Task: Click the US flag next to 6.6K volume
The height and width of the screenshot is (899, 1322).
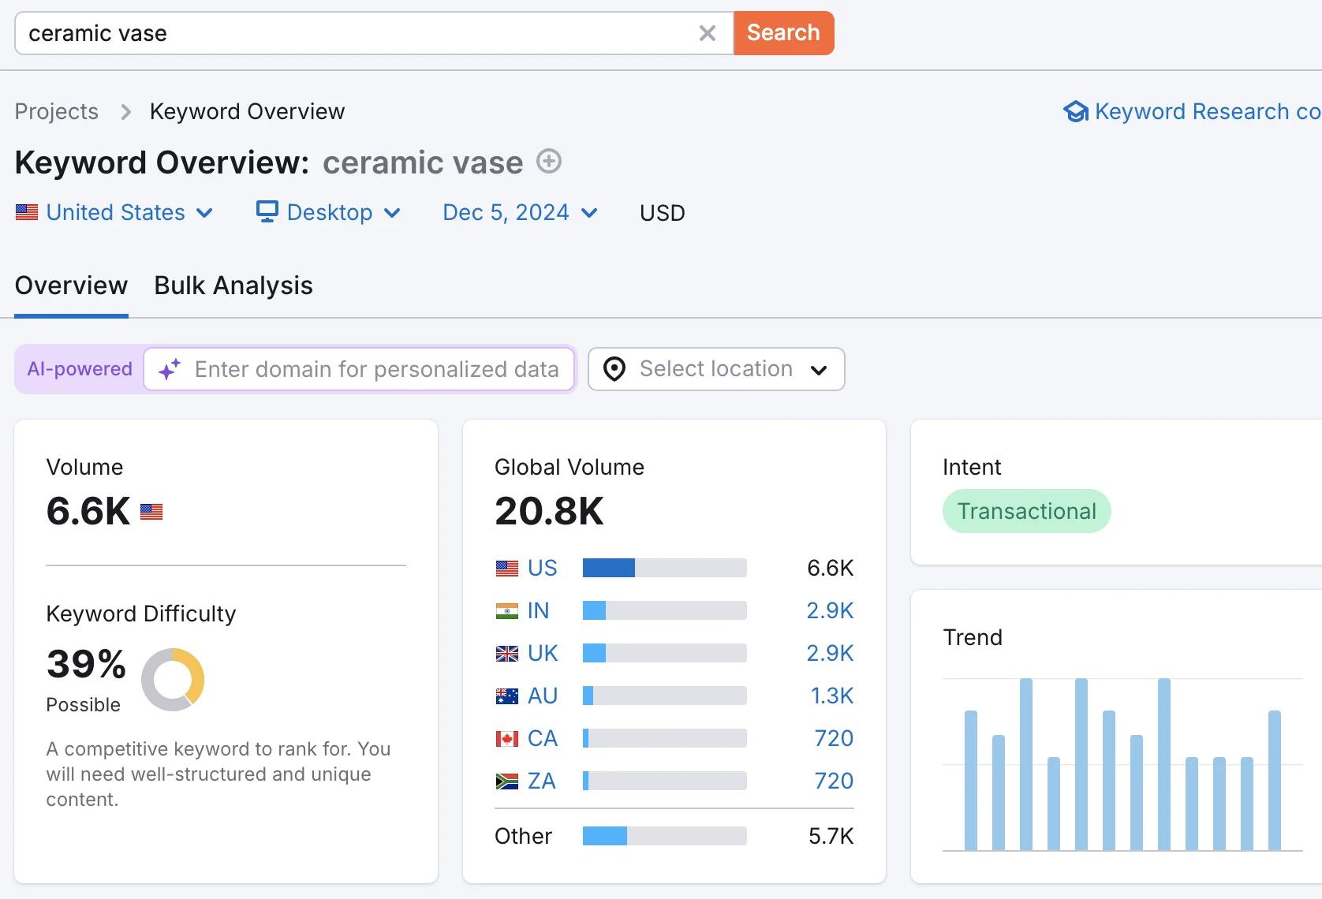Action: click(151, 512)
